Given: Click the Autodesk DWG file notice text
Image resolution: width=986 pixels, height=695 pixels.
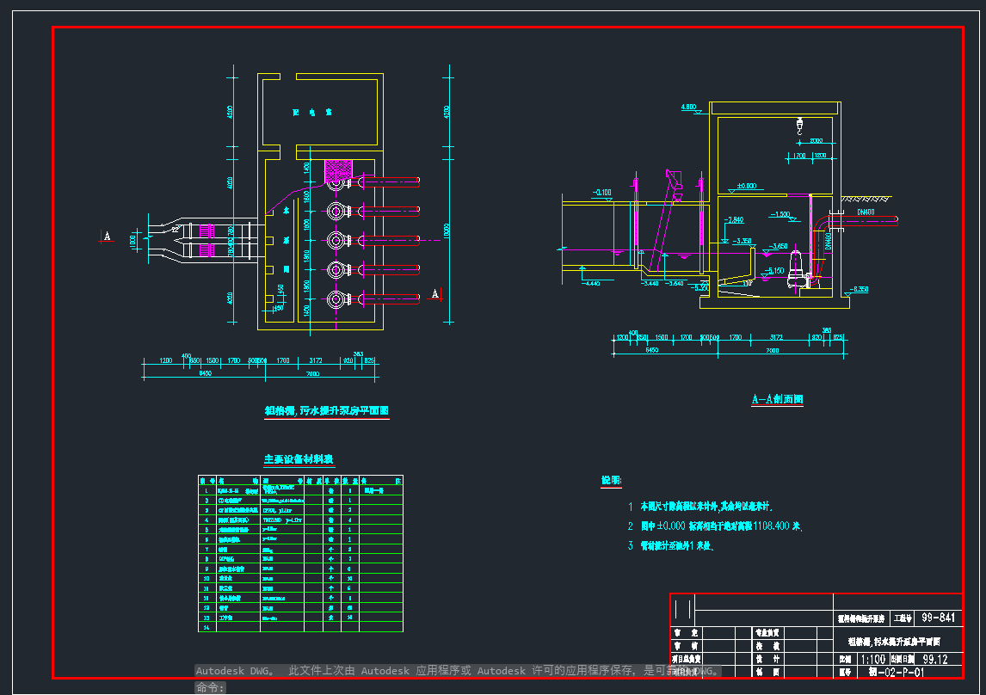Looking at the screenshot, I should coord(457,671).
